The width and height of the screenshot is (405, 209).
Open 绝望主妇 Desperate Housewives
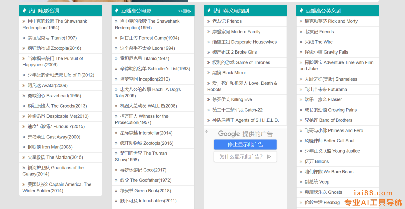click(x=245, y=42)
